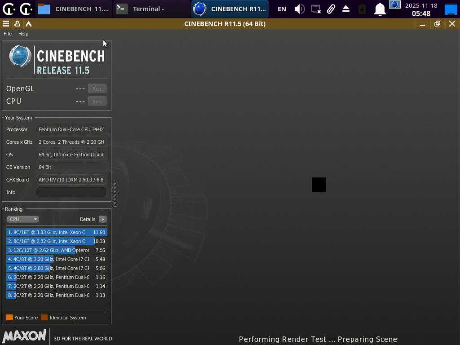Click the OpenGL Run button

coord(97,89)
